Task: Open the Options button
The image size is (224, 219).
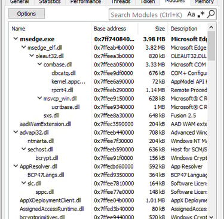Action: [26, 14]
